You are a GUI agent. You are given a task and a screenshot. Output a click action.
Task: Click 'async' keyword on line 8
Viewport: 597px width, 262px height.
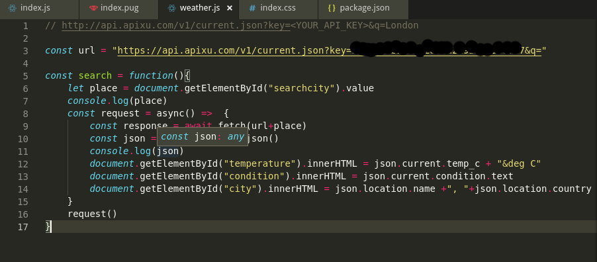click(170, 114)
